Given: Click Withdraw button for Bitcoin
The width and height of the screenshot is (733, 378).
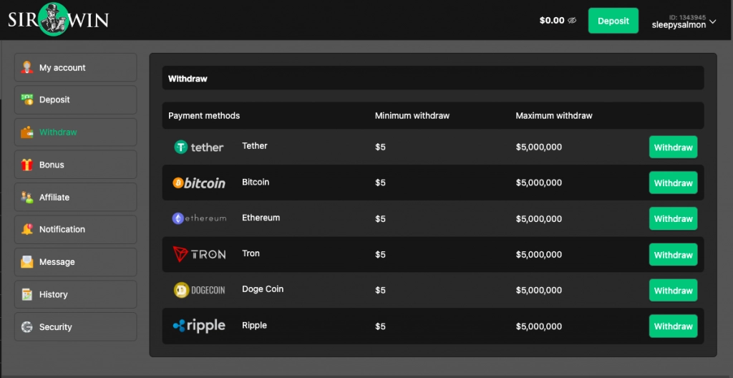Looking at the screenshot, I should 673,183.
